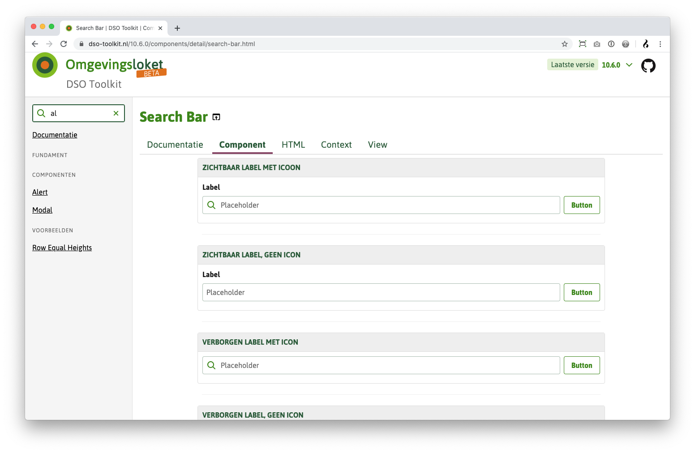The width and height of the screenshot is (695, 453).
Task: Click Button under Zichtbaar label, geen icon
Action: [582, 292]
